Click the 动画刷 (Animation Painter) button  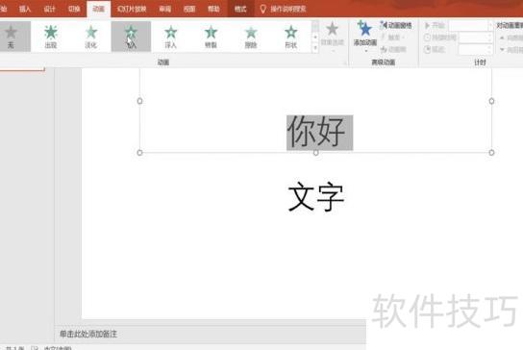393,49
